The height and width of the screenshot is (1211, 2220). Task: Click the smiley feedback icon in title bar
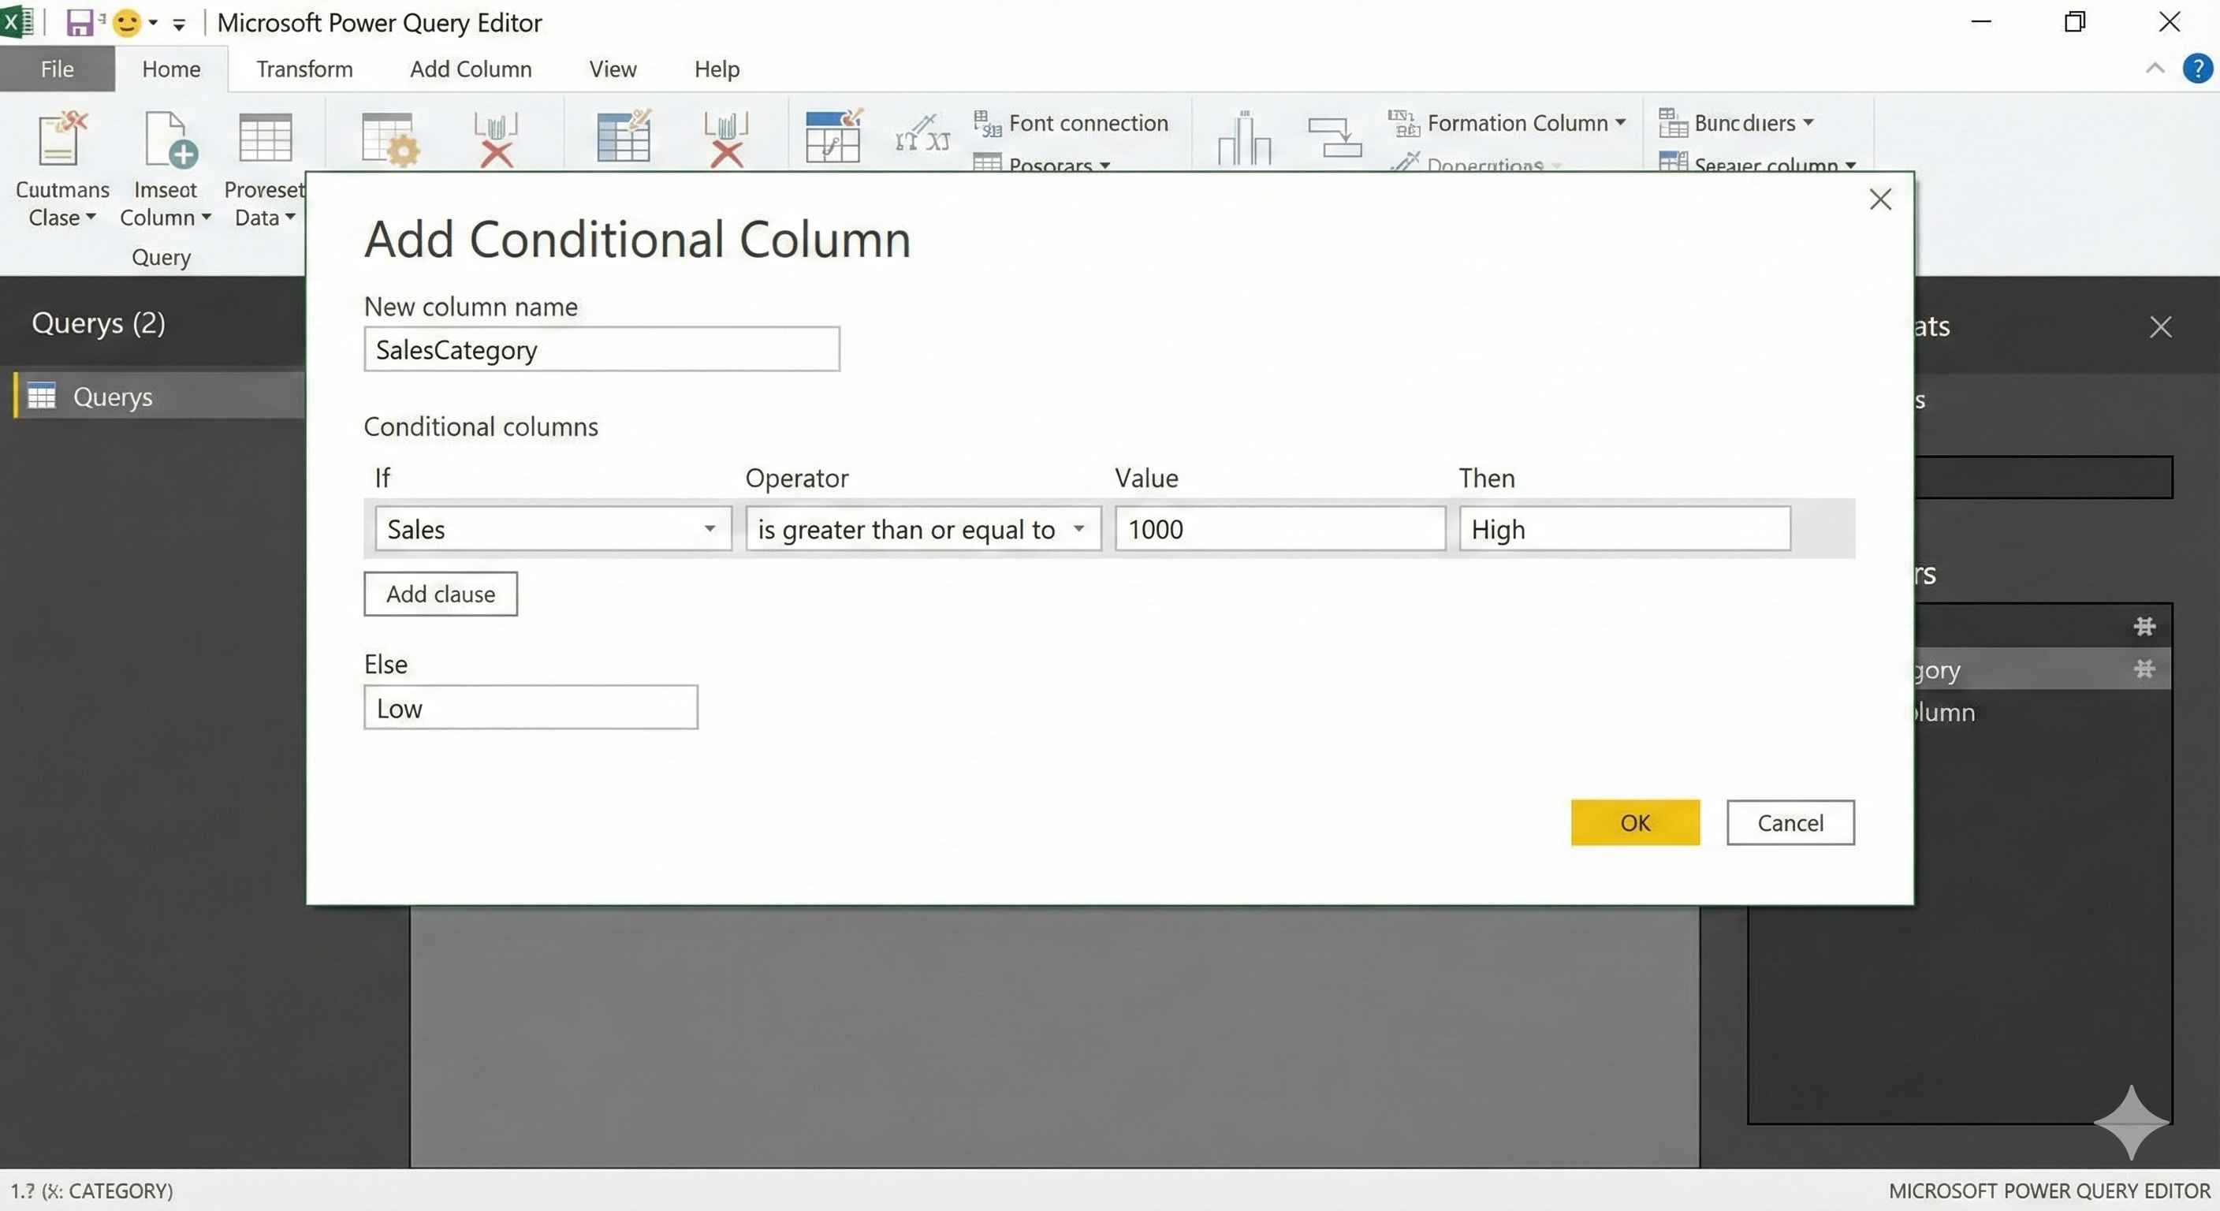[126, 22]
